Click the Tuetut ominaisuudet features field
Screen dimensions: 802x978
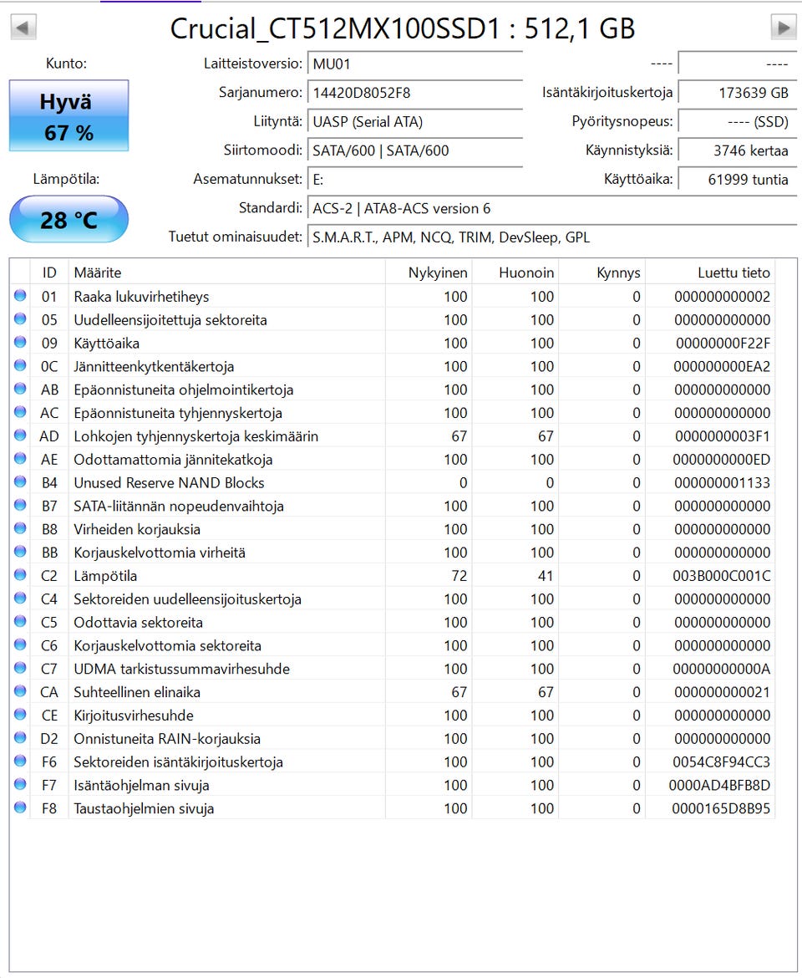click(552, 237)
